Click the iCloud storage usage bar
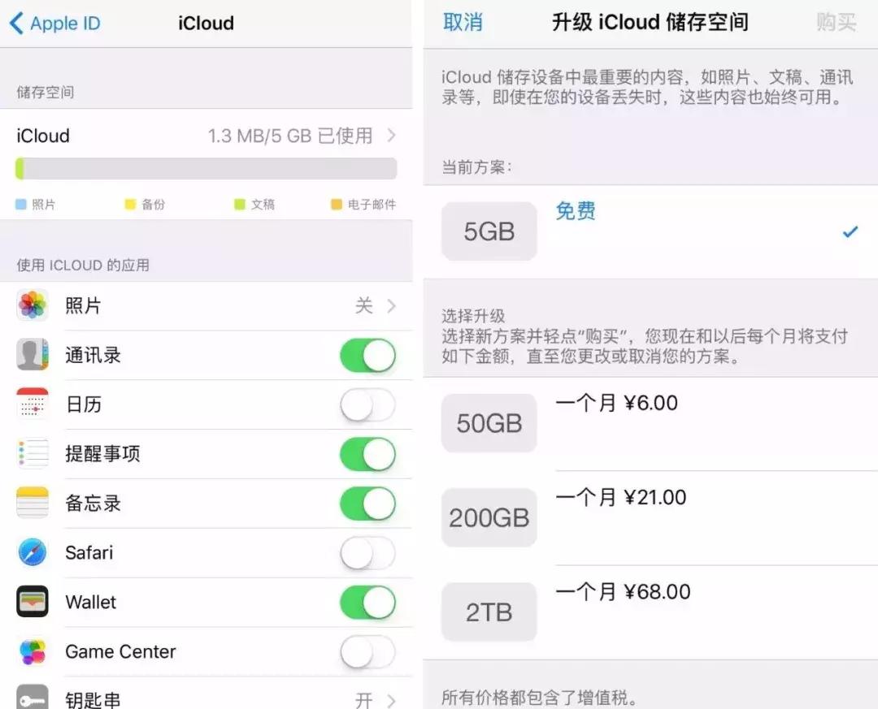Image resolution: width=878 pixels, height=709 pixels. click(206, 168)
